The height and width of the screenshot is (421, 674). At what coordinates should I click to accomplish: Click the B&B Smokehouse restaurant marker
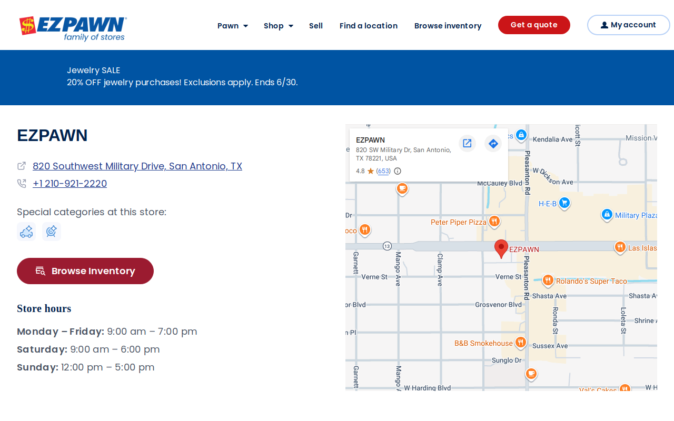tap(520, 343)
